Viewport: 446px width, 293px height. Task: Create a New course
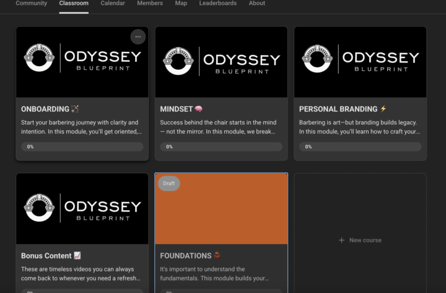pos(360,240)
